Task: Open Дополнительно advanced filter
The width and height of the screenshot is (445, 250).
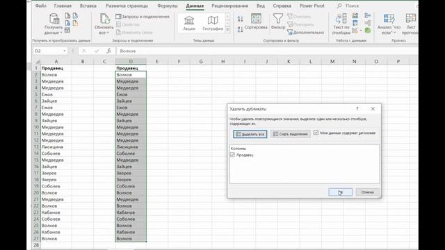Action: 305,33
